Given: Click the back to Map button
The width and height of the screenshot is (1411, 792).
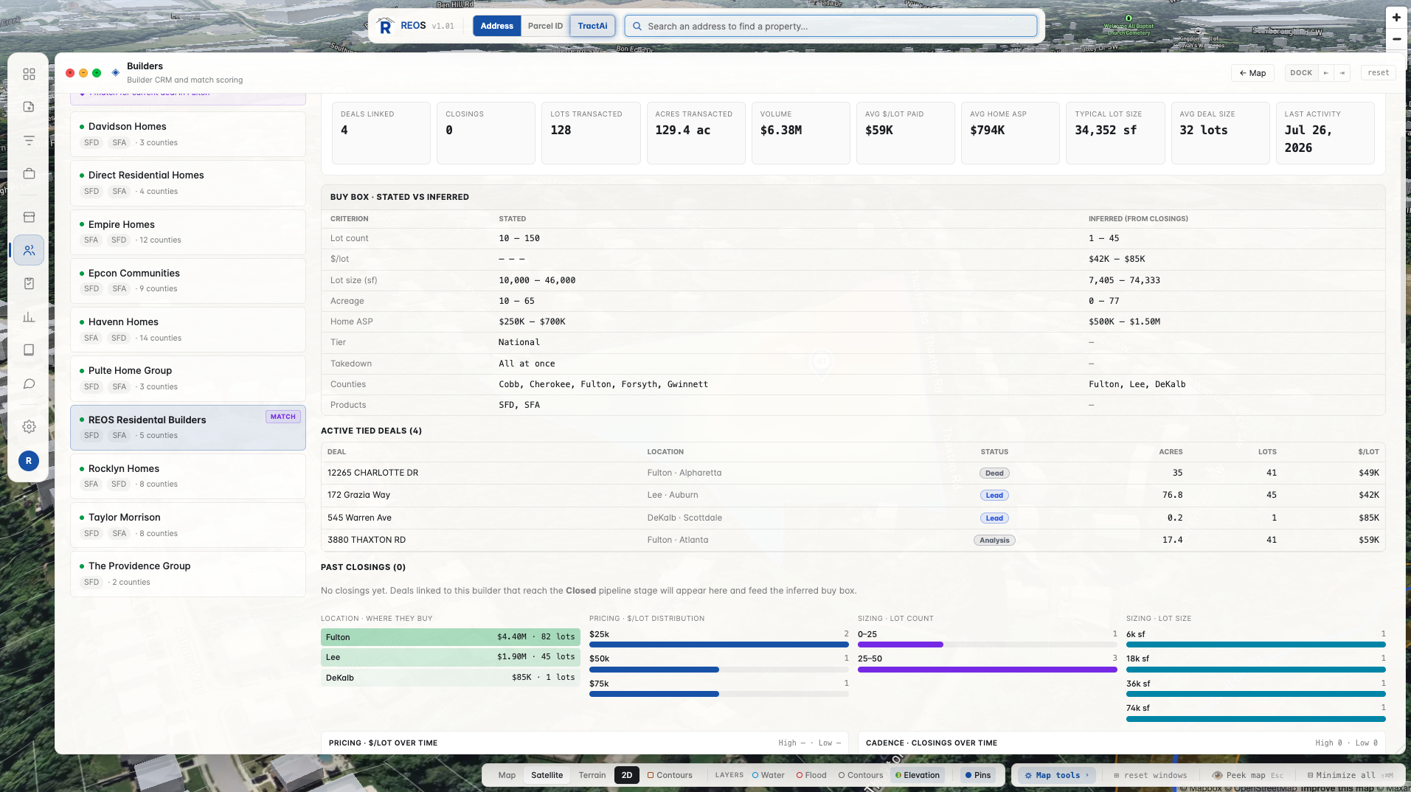Looking at the screenshot, I should tap(1252, 73).
